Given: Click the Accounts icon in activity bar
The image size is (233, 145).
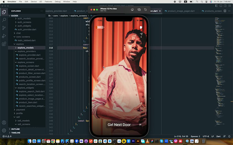Looking at the screenshot, I should click(x=4, y=123).
